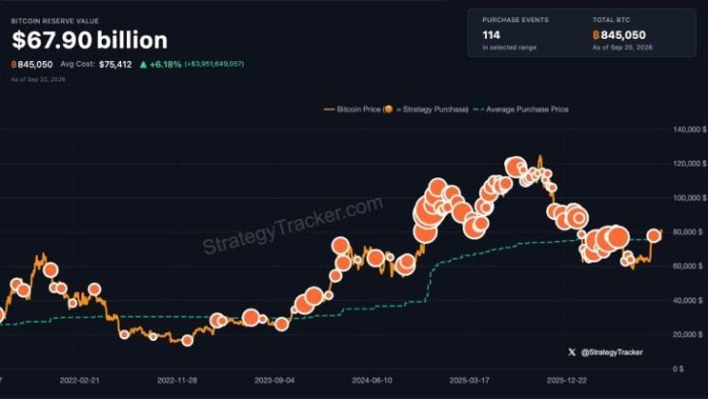
Task: Click the orange Bitcoin icon under reserve value
Action: tap(14, 65)
